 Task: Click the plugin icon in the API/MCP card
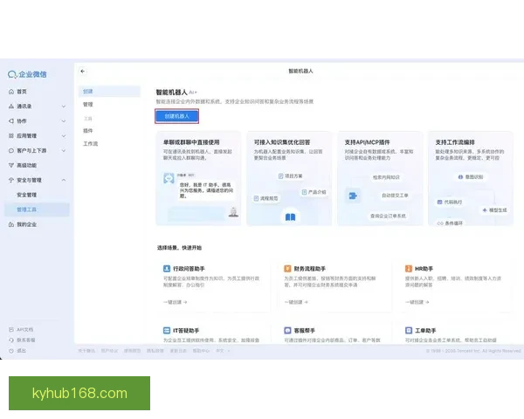pyautogui.click(x=353, y=196)
